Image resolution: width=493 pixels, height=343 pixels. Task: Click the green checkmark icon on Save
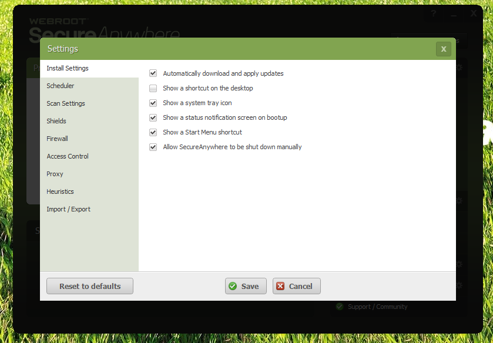pos(233,286)
